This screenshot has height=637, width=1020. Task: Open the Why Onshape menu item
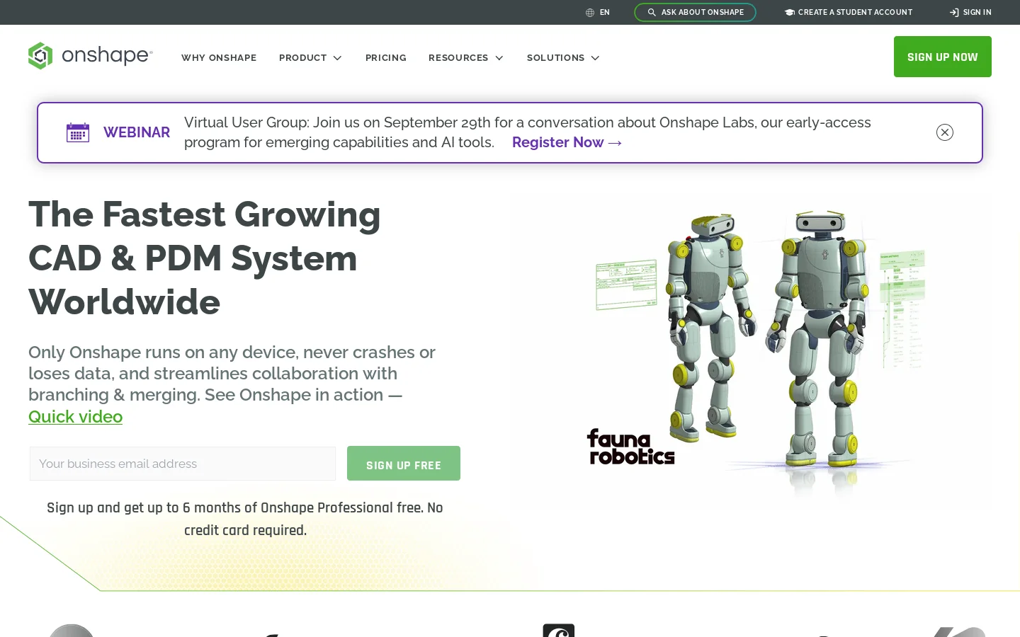219,58
